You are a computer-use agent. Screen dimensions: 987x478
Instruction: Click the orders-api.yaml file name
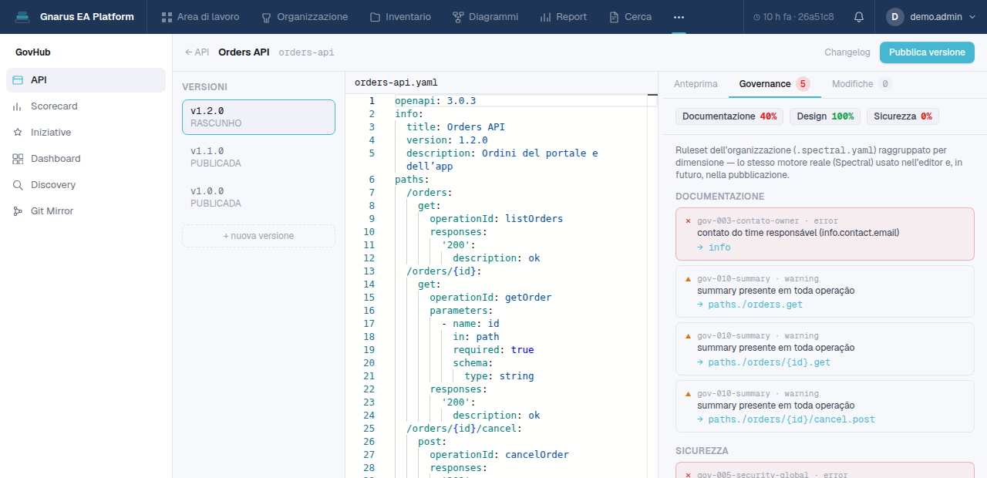(x=396, y=82)
